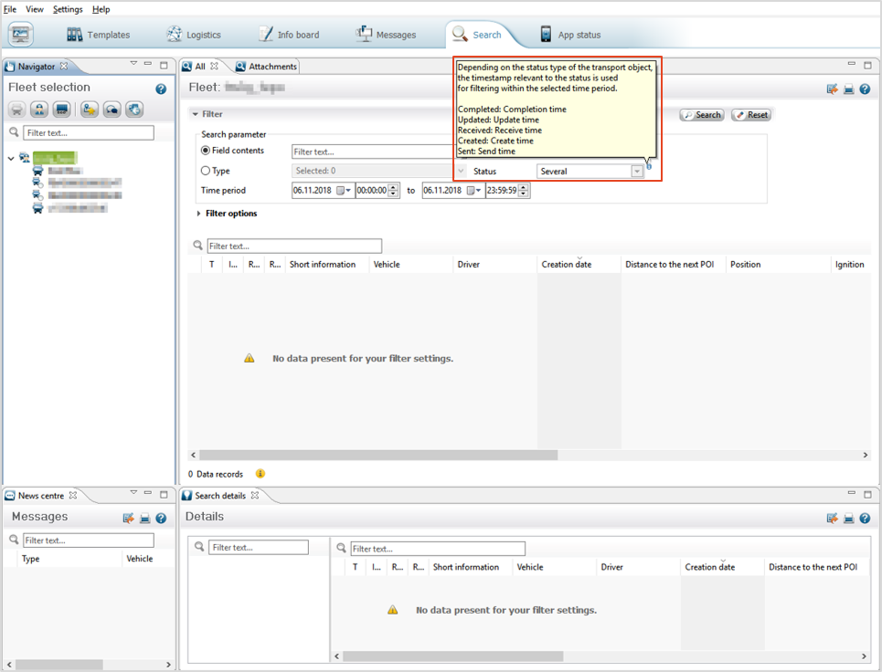This screenshot has width=882, height=672.
Task: Click the Distance to the next POI column header
Action: coord(674,264)
